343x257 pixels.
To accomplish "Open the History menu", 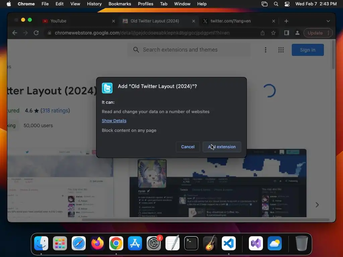I will 94,4.
